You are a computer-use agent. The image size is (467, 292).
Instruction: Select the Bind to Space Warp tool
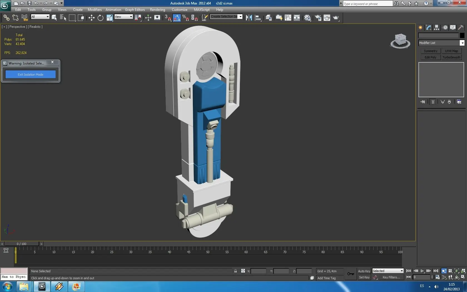click(x=24, y=18)
